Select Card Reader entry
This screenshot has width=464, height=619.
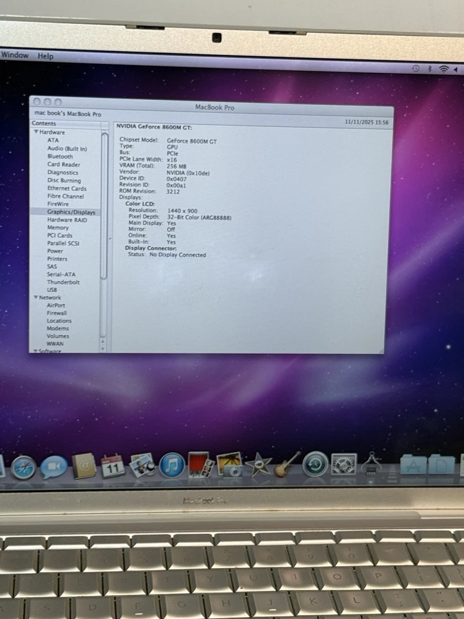pyautogui.click(x=64, y=164)
